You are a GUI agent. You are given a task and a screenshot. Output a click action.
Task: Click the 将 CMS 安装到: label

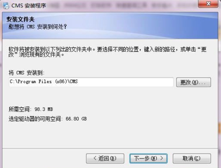tap(27, 73)
